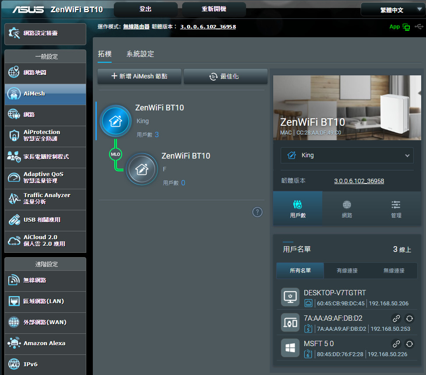Open the 外部網路(WAN) globe icon

click(14, 322)
